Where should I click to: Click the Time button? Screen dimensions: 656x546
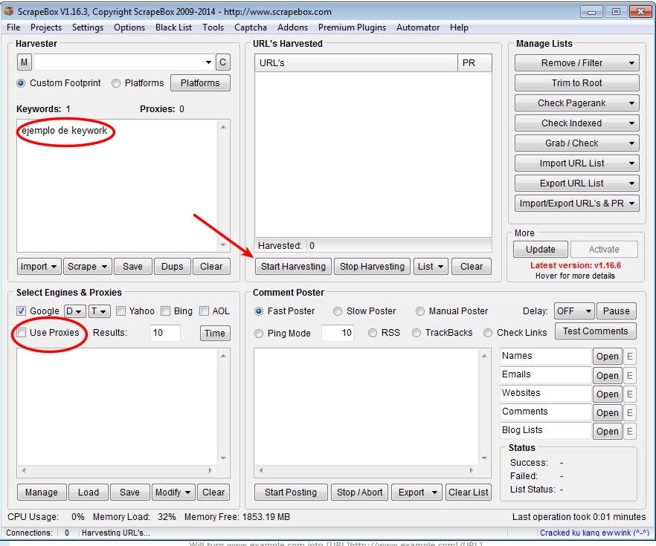click(x=215, y=333)
